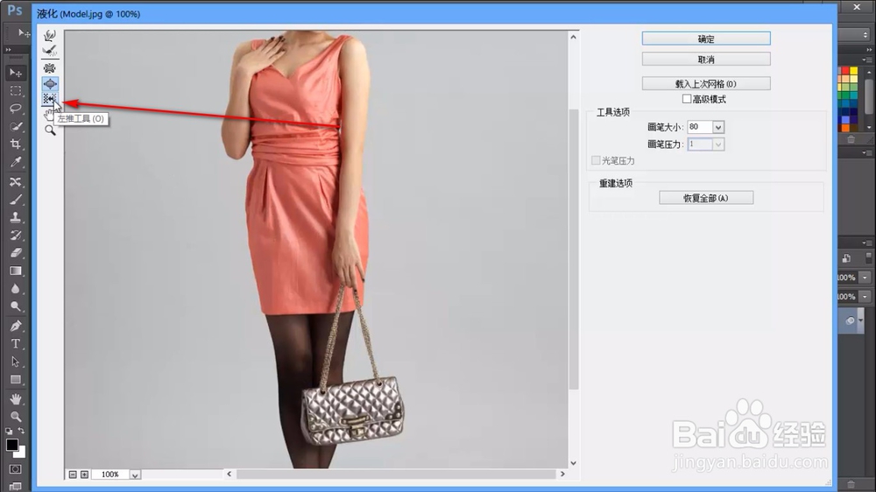This screenshot has width=876, height=492.
Task: Select the Eyedropper tool
Action: (x=16, y=162)
